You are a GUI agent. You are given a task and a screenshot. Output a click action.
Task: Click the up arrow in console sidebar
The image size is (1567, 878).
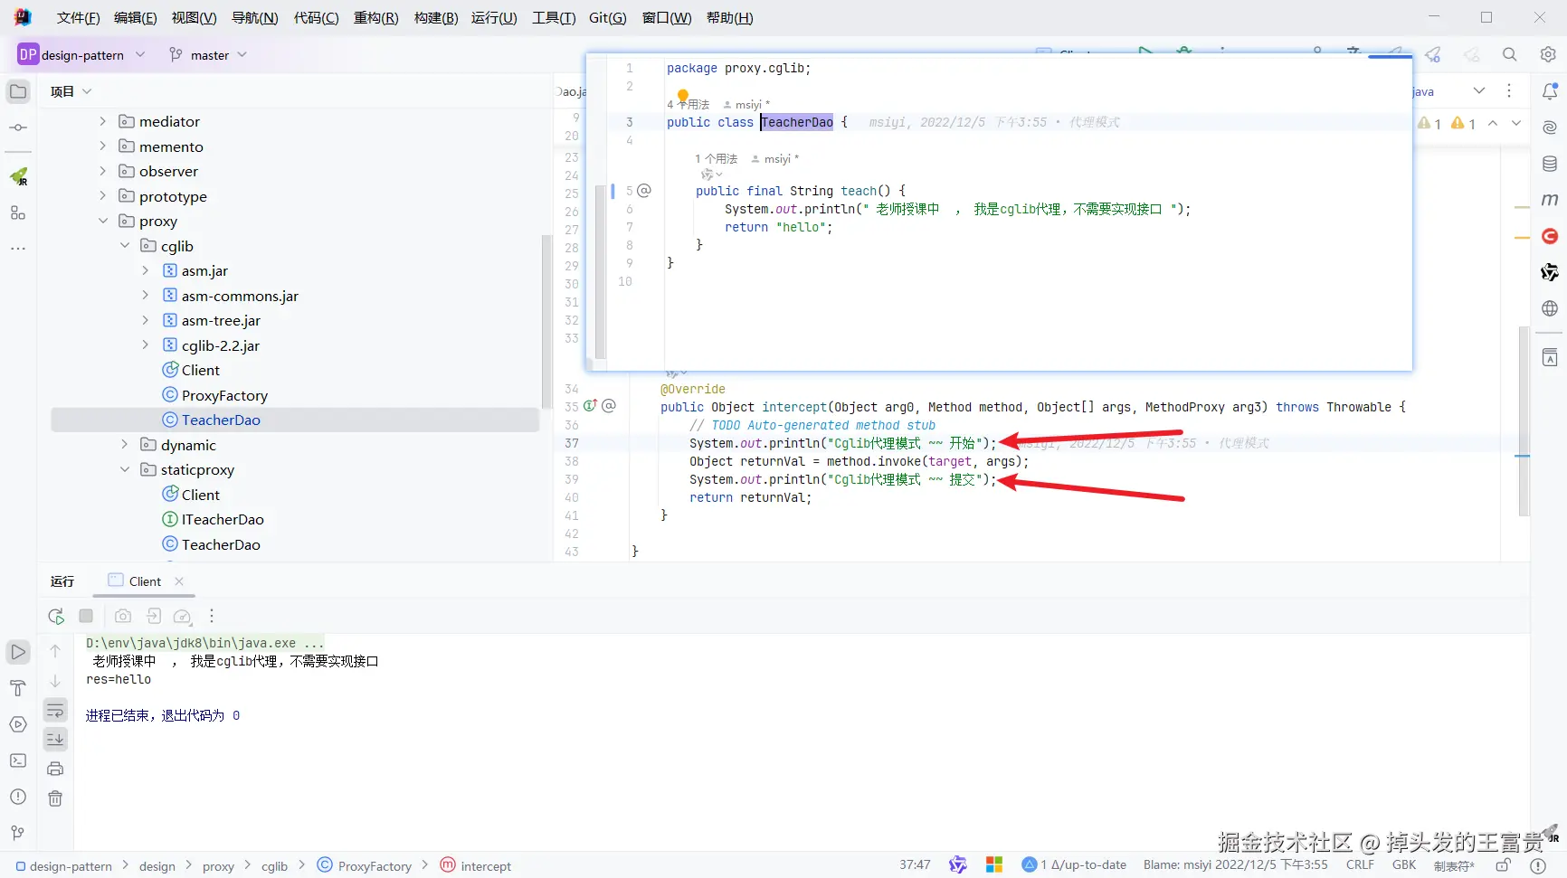coord(55,651)
